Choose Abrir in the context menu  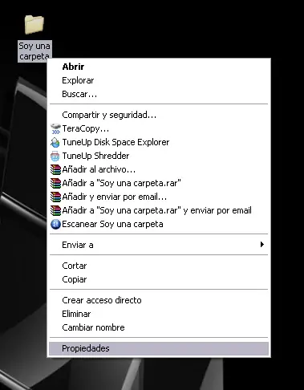[159, 67]
